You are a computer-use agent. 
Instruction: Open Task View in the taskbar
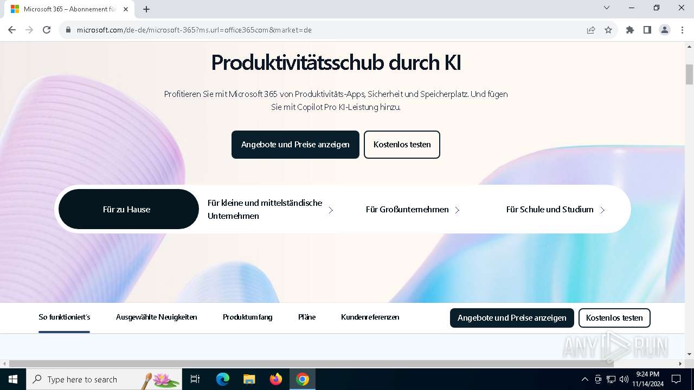click(196, 379)
